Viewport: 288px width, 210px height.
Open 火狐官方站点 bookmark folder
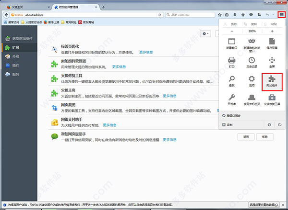pyautogui.click(x=31, y=22)
